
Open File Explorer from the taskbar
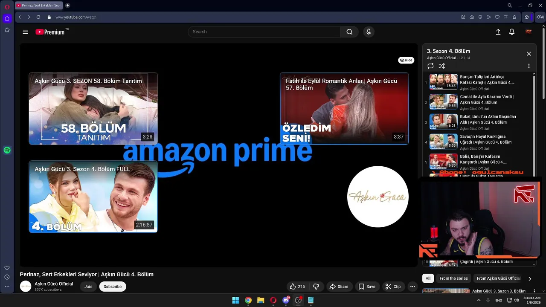261,300
